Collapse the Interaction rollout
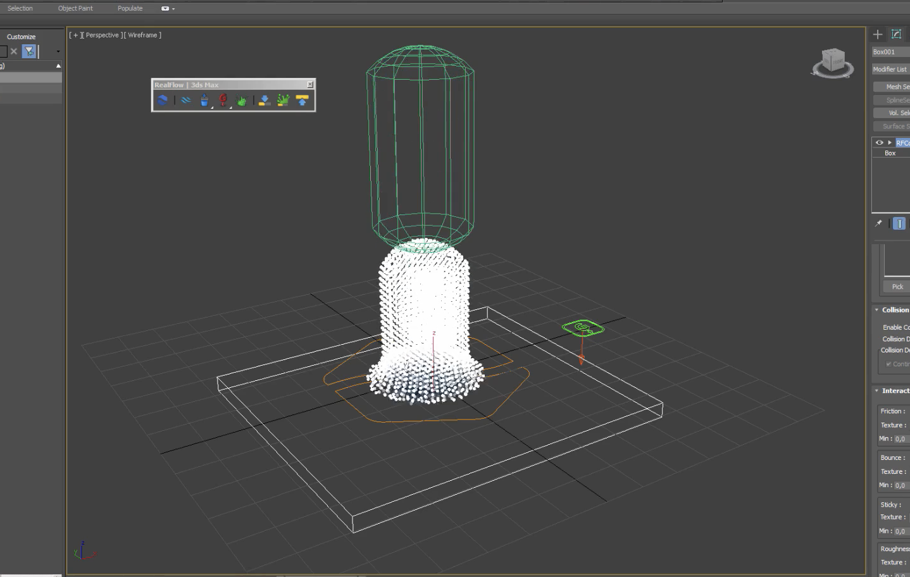The image size is (910, 577). (x=876, y=390)
